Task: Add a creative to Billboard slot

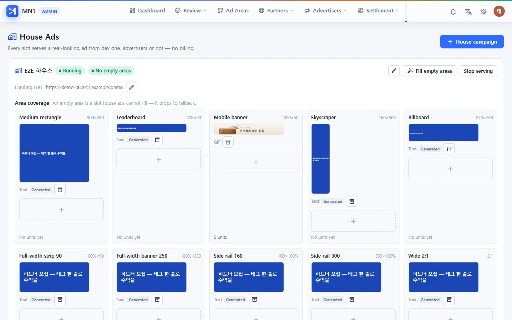Action: 450,168
